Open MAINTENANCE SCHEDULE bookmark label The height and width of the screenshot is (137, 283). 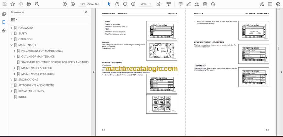coord(37,68)
